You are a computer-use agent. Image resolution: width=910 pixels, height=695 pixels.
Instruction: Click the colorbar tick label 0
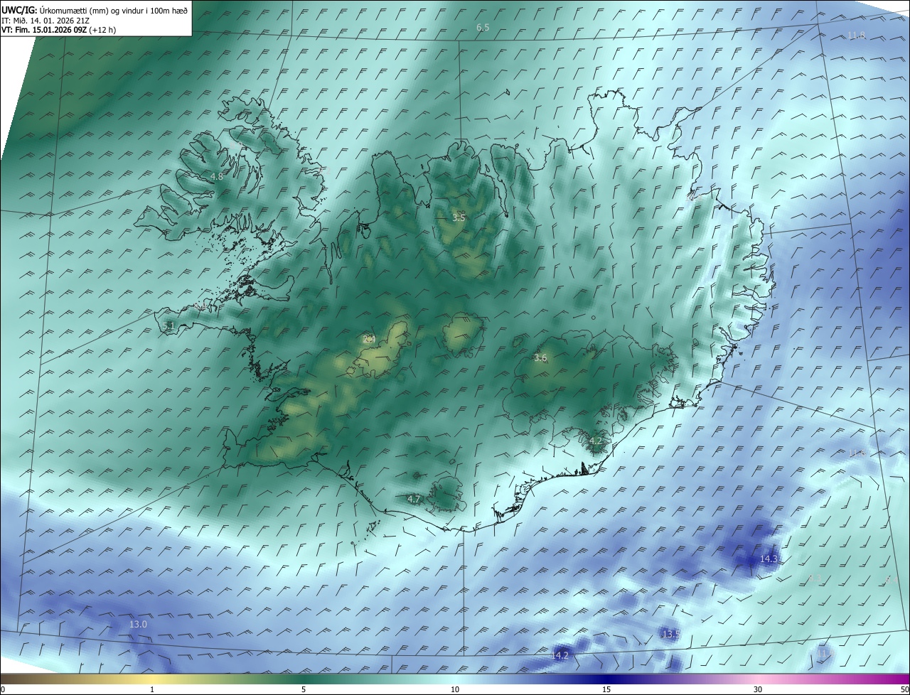tap(2, 689)
